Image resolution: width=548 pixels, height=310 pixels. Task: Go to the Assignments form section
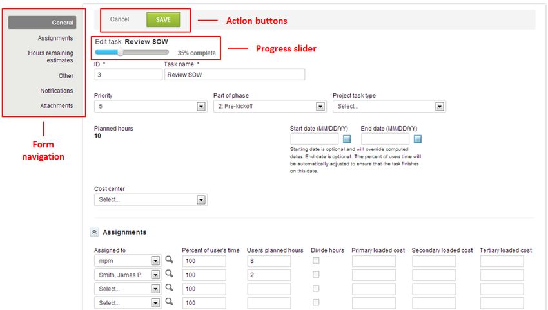(x=55, y=38)
